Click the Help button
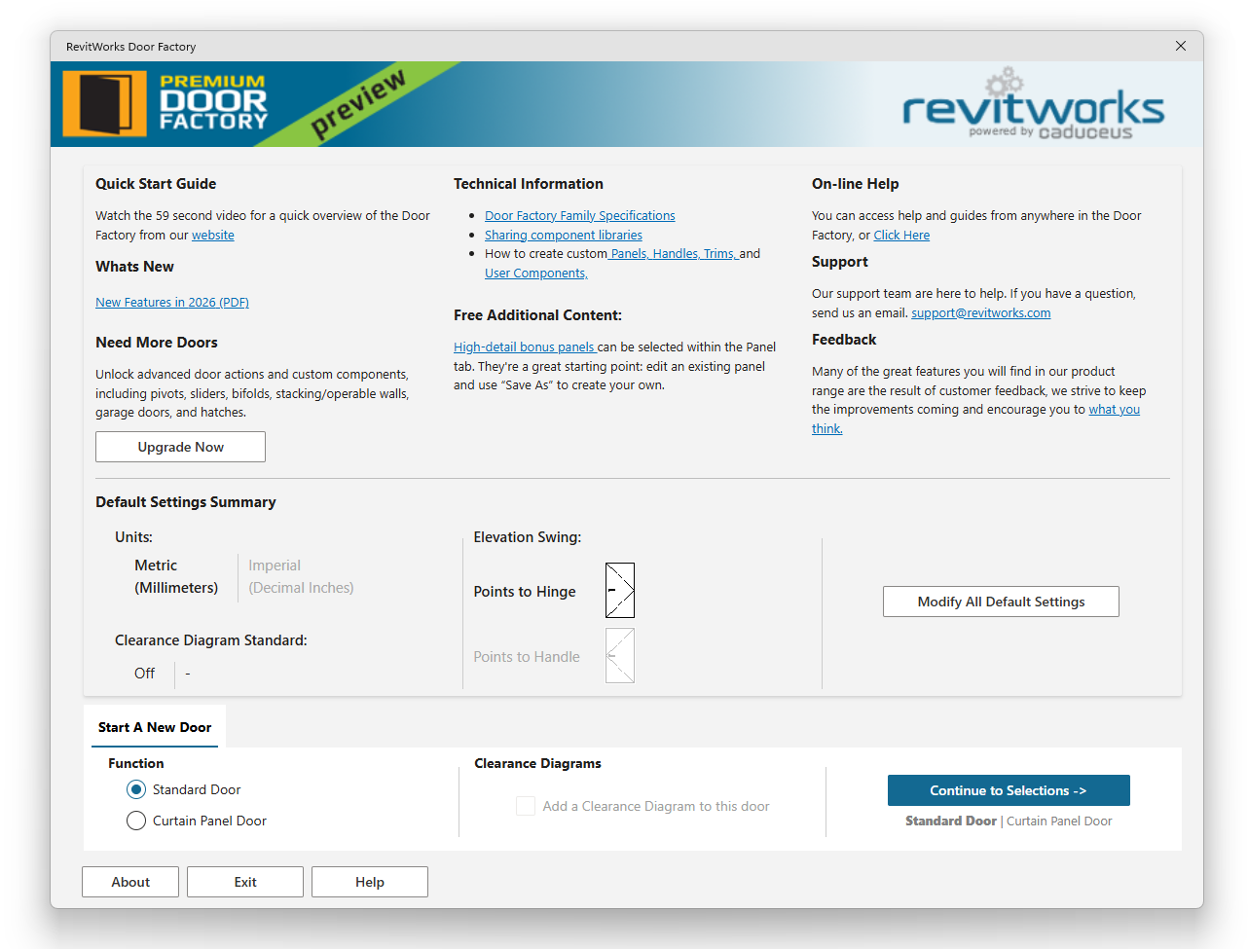The image size is (1248, 949). click(x=369, y=881)
